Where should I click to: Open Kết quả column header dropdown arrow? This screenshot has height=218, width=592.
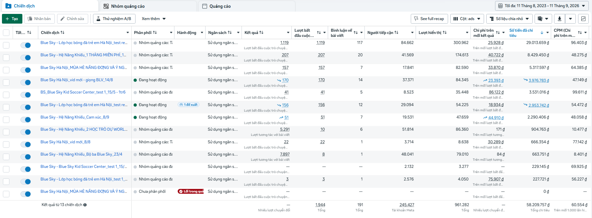pyautogui.click(x=288, y=33)
